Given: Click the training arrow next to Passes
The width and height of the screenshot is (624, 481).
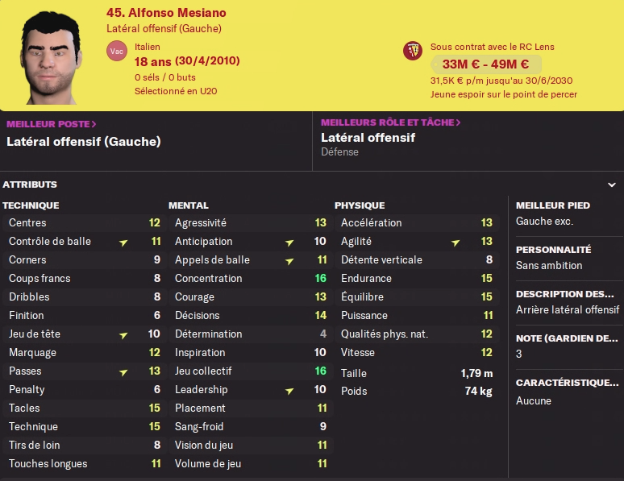Looking at the screenshot, I should pyautogui.click(x=123, y=372).
